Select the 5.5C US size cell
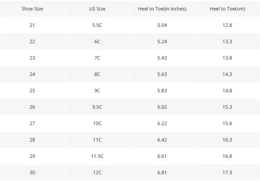The image size is (260, 181). [97, 25]
